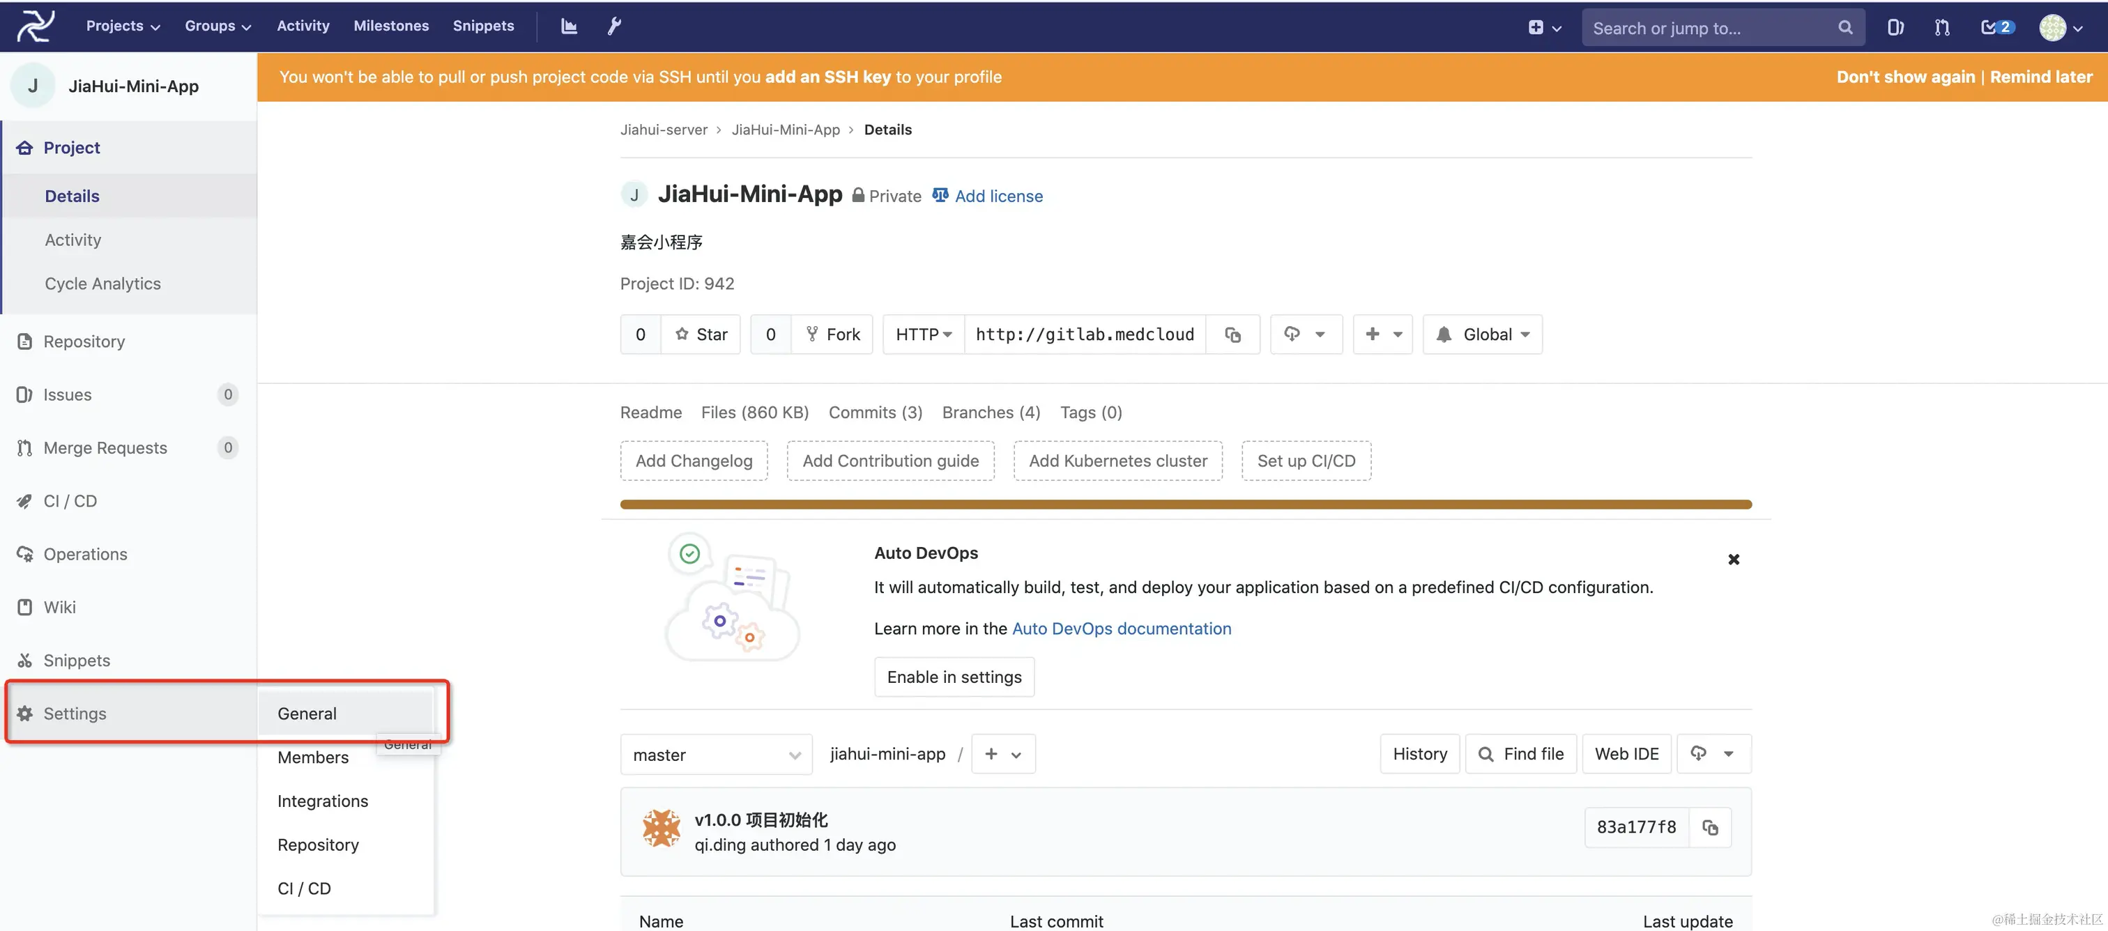The image size is (2108, 931).
Task: Copy the clone URL to clipboard
Action: (x=1233, y=334)
